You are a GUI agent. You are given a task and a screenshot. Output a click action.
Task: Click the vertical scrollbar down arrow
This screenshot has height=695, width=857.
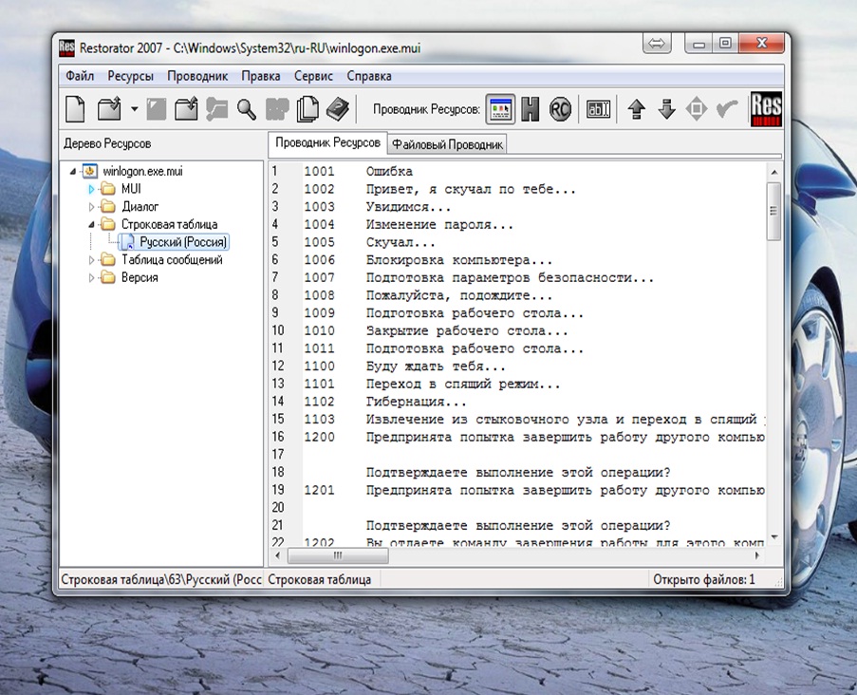(773, 538)
